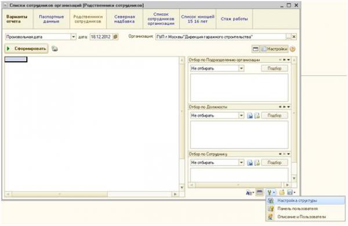The height and width of the screenshot is (226, 348).
Task: Open the Паспортные данные tab
Action: coord(51,19)
